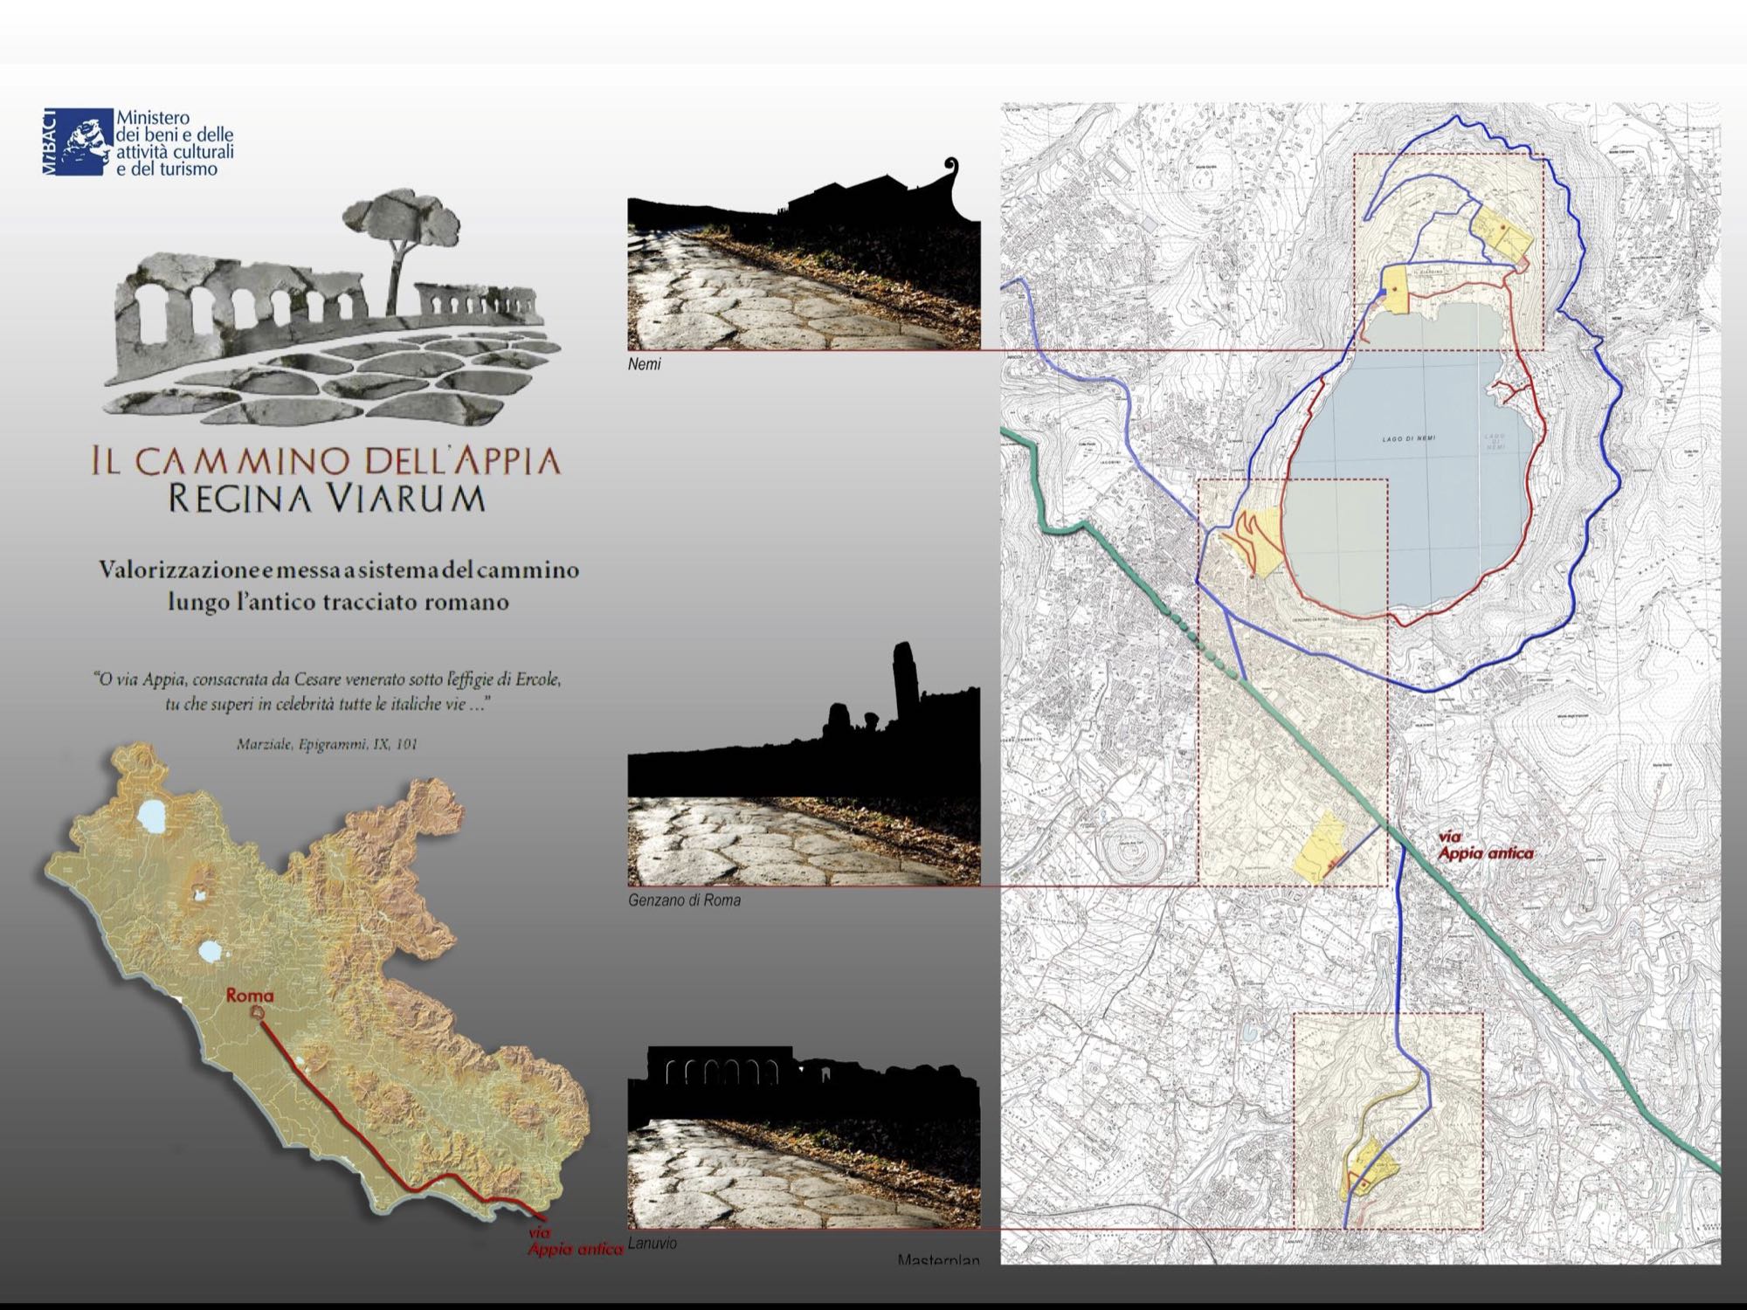This screenshot has width=1747, height=1310.
Task: Click the Genzano di Roma caption
Action: [684, 900]
